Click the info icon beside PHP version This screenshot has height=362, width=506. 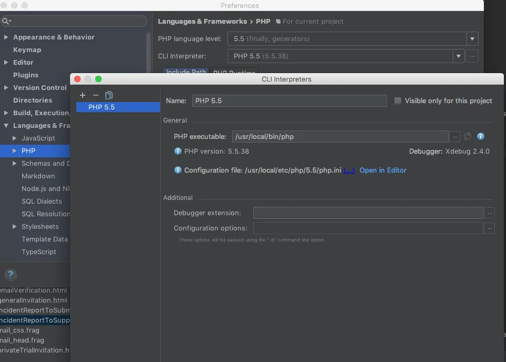[178, 151]
